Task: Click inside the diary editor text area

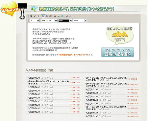Action: click(x=84, y=42)
